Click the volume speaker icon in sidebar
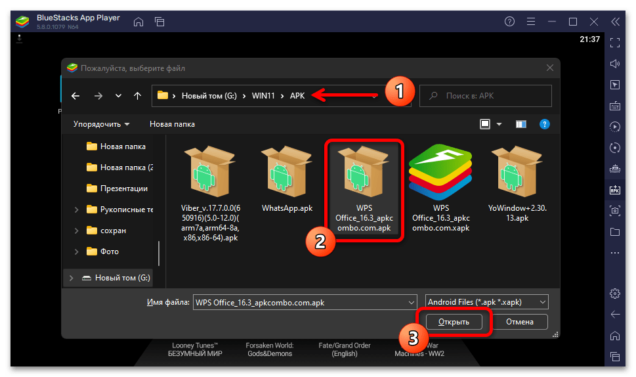This screenshot has width=636, height=377. pyautogui.click(x=615, y=64)
